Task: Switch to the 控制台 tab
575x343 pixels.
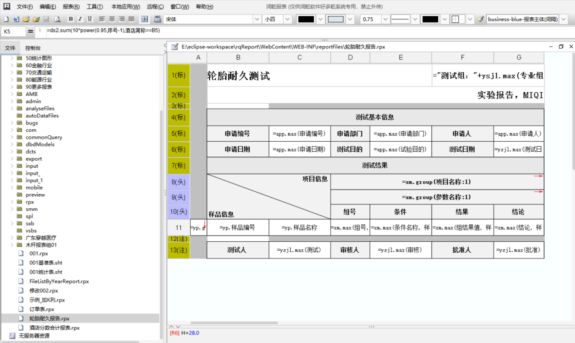Action: point(33,48)
